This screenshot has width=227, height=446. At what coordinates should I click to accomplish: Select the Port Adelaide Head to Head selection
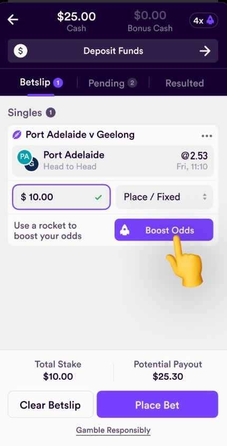pyautogui.click(x=113, y=160)
